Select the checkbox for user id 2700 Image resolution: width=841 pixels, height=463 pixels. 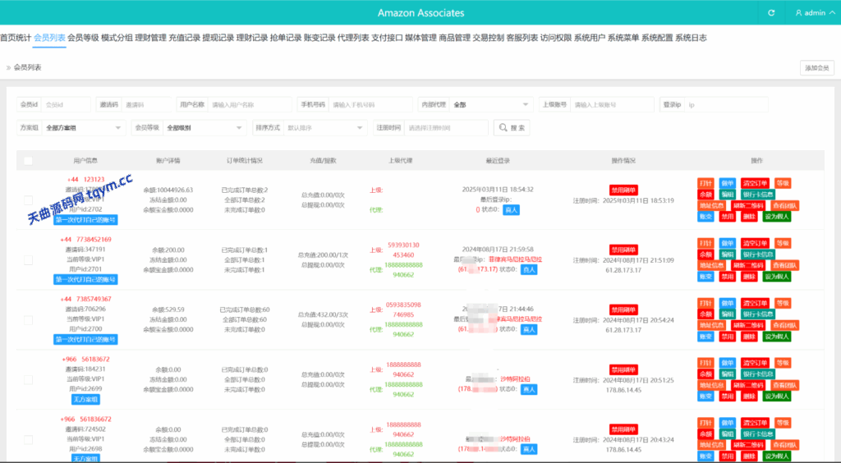click(29, 320)
